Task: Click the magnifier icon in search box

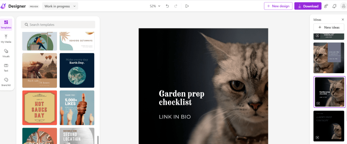Action: tap(26, 24)
